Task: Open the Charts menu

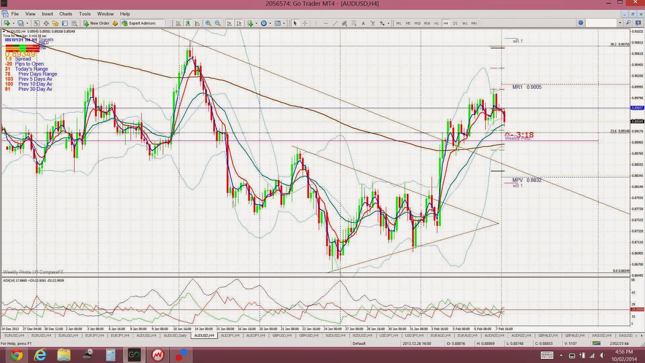Action: point(66,14)
